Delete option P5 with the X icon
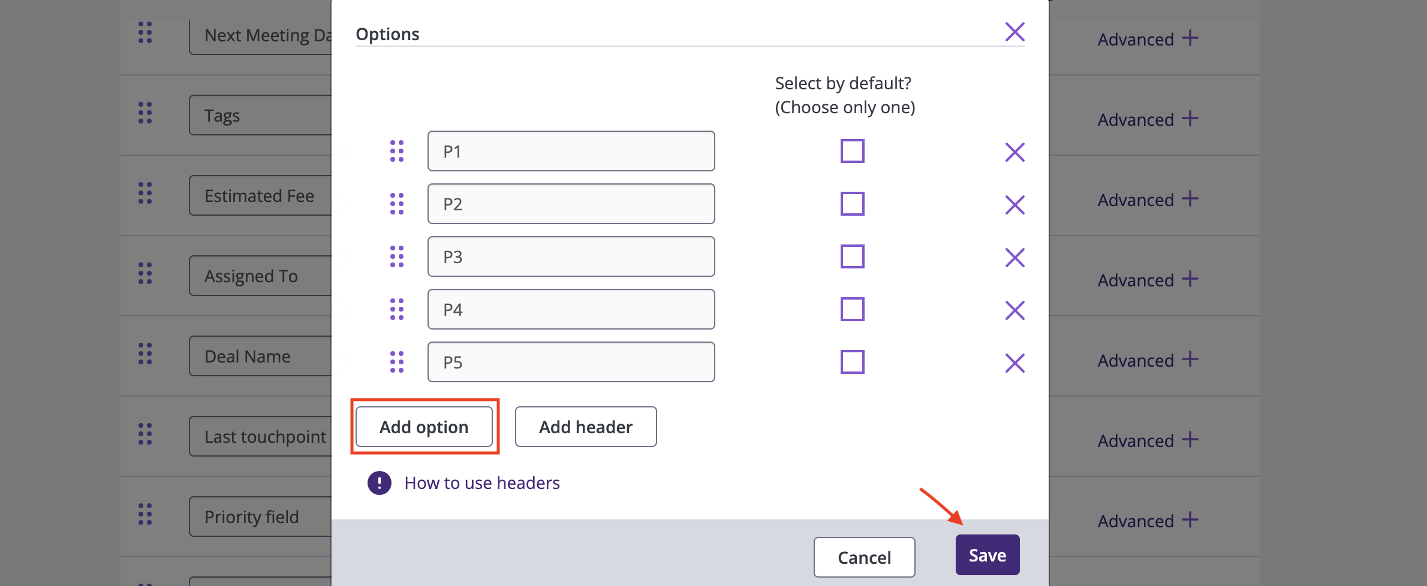 coord(1014,363)
